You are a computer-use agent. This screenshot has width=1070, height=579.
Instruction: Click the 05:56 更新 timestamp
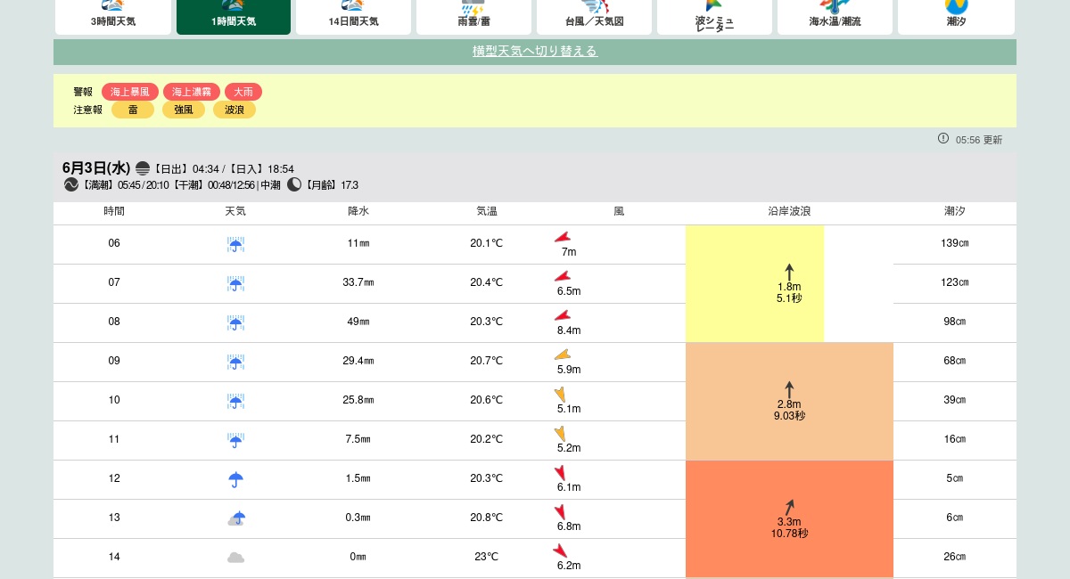click(979, 140)
